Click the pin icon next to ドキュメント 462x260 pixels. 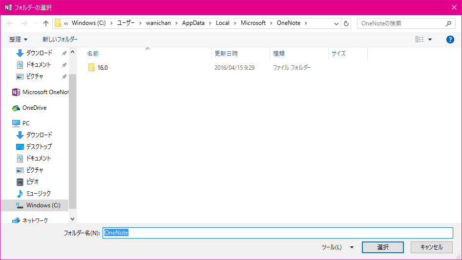(x=64, y=65)
